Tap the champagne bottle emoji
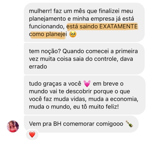This screenshot has height=142, width=166. 129,124
